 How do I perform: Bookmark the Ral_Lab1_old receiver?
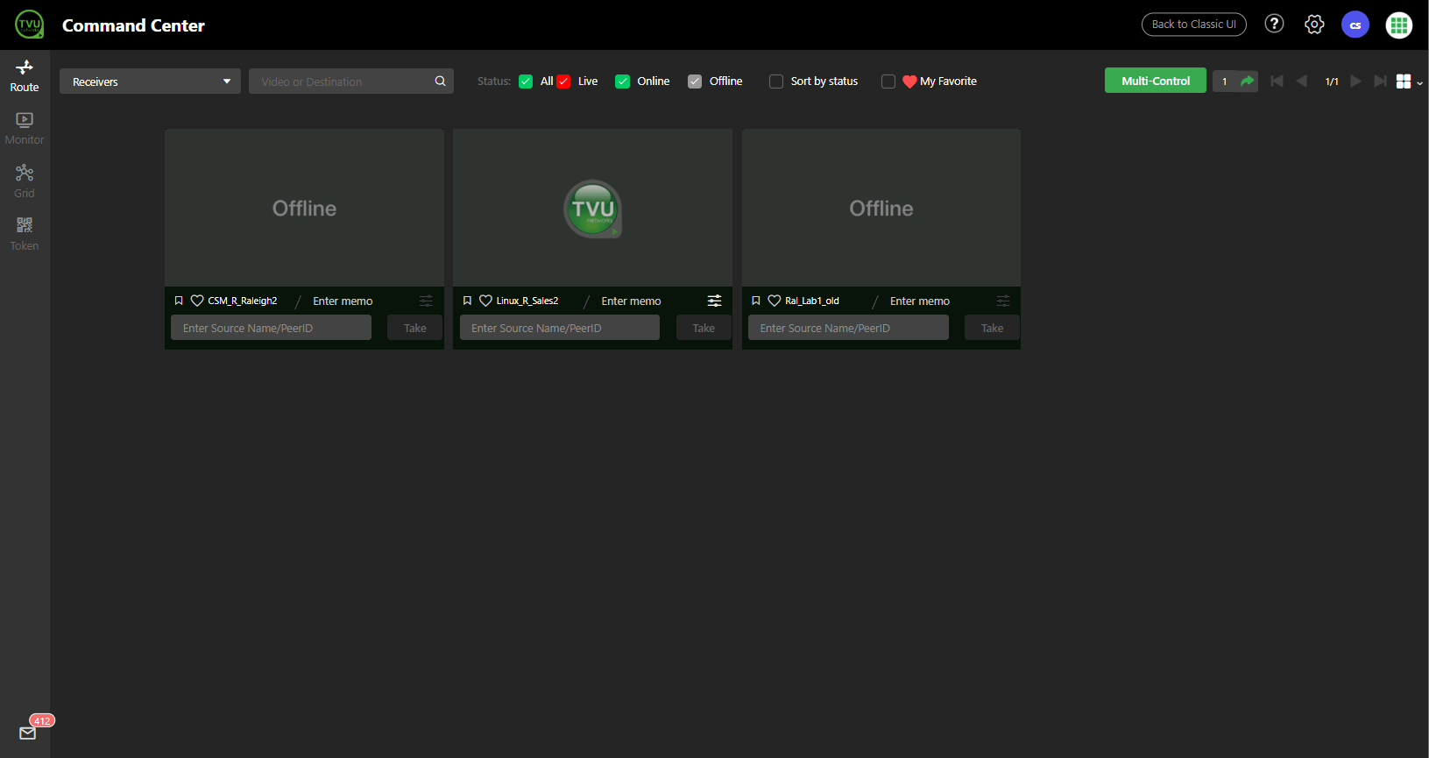click(756, 301)
